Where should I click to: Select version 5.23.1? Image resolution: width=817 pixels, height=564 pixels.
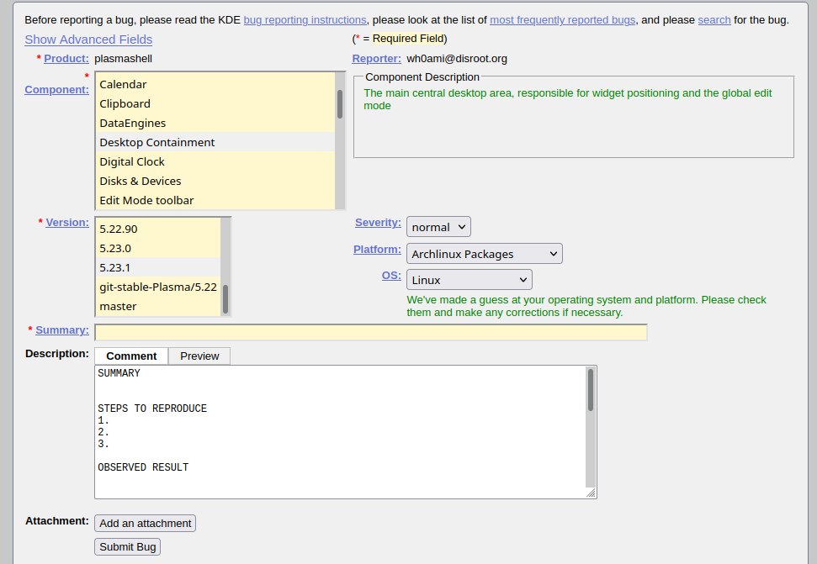pos(158,267)
